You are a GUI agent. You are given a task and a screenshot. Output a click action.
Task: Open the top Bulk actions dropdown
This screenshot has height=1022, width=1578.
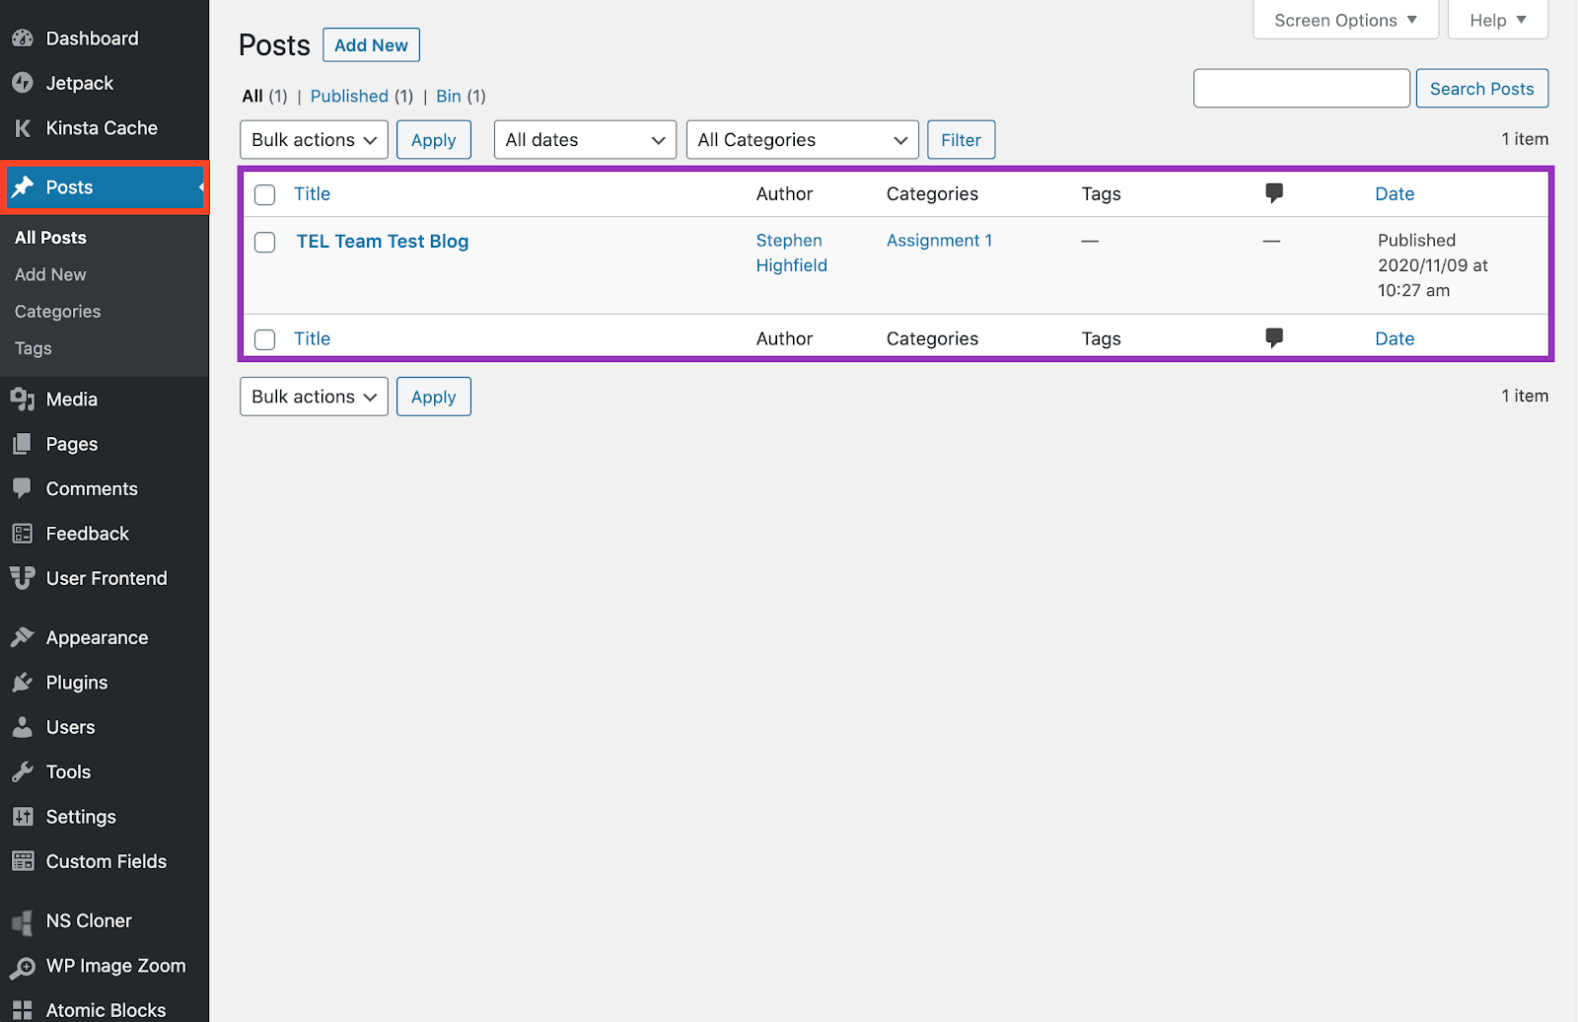[x=314, y=140]
